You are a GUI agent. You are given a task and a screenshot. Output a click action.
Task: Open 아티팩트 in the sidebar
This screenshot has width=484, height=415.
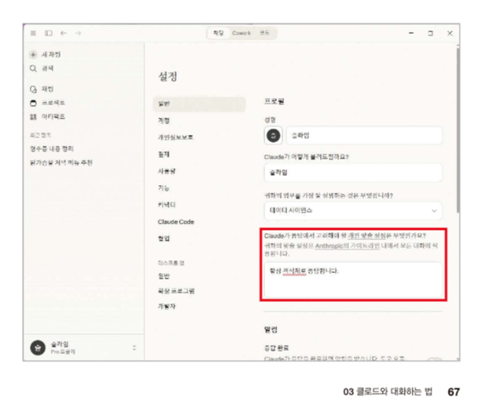pyautogui.click(x=47, y=117)
